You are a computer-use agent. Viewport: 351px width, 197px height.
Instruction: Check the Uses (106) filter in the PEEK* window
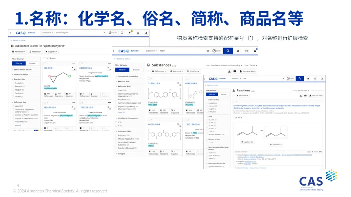pyautogui.click(x=116, y=90)
